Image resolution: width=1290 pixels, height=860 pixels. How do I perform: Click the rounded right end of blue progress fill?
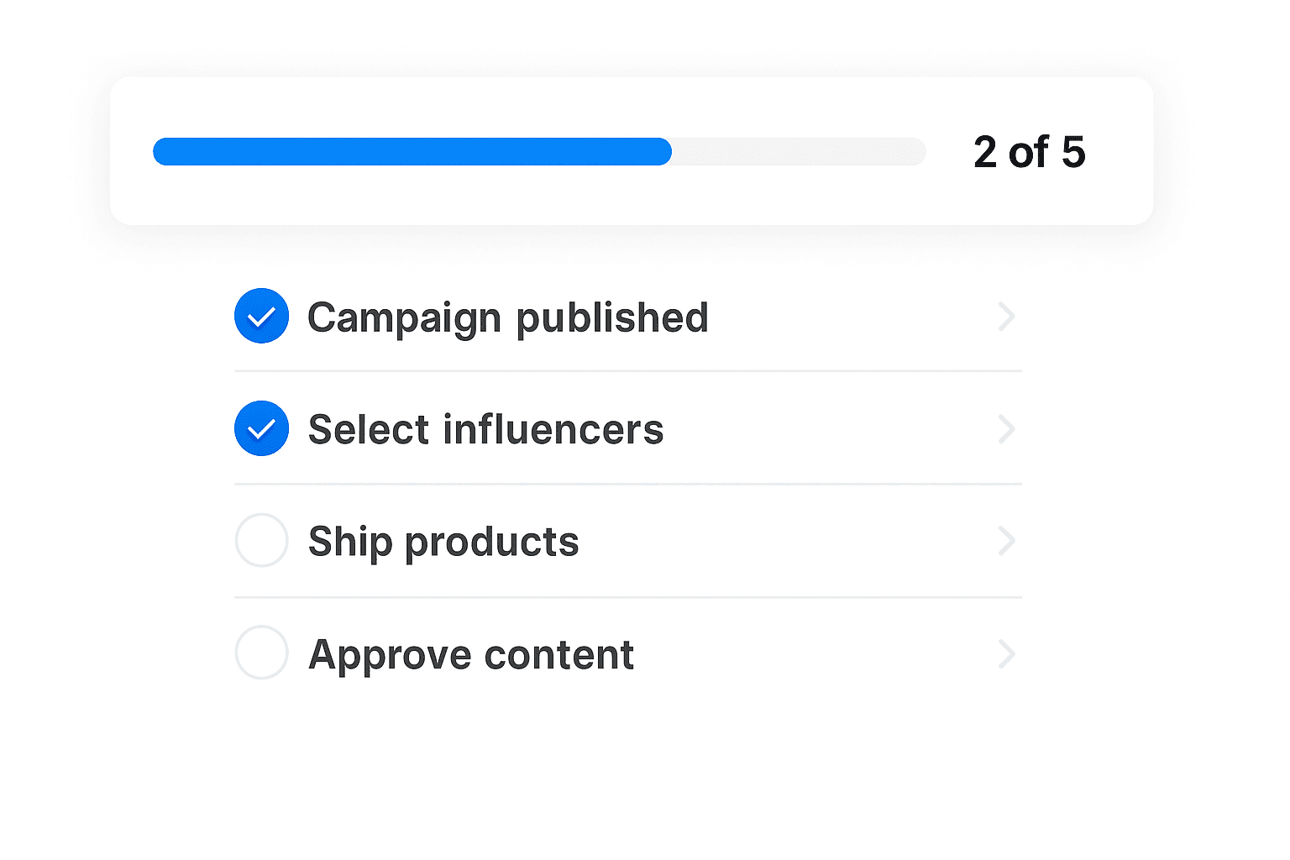tap(663, 152)
